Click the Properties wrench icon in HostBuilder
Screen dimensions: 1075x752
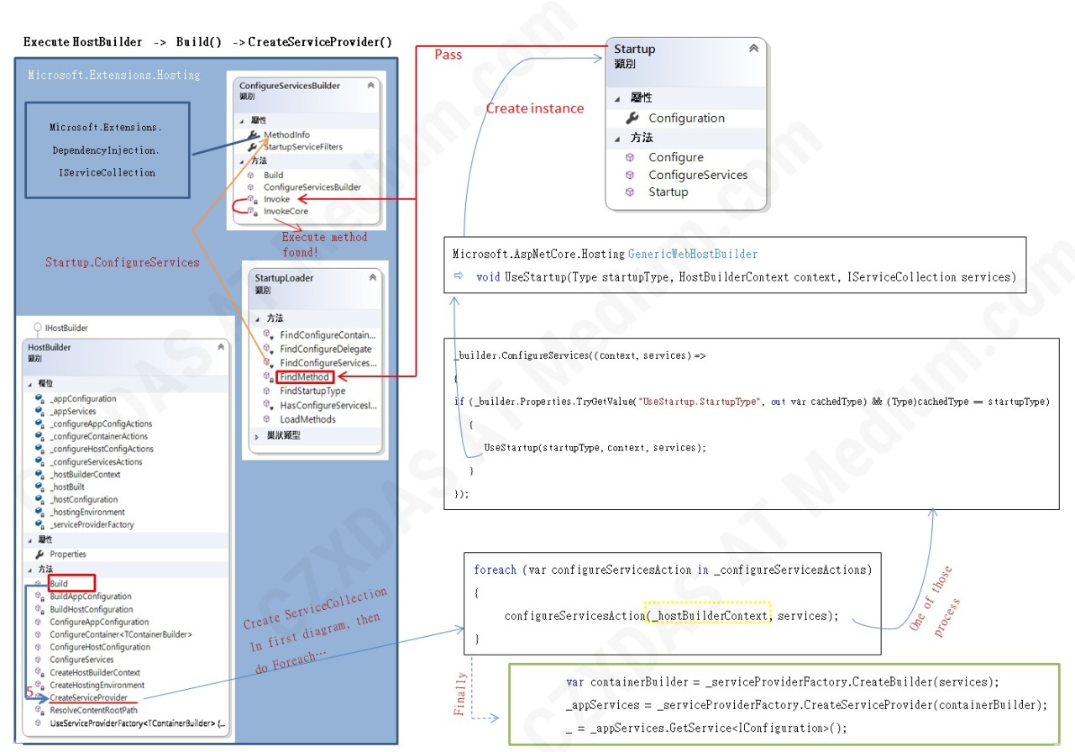39,555
